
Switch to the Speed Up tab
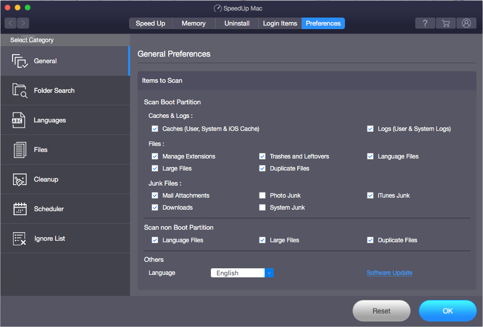coord(151,24)
